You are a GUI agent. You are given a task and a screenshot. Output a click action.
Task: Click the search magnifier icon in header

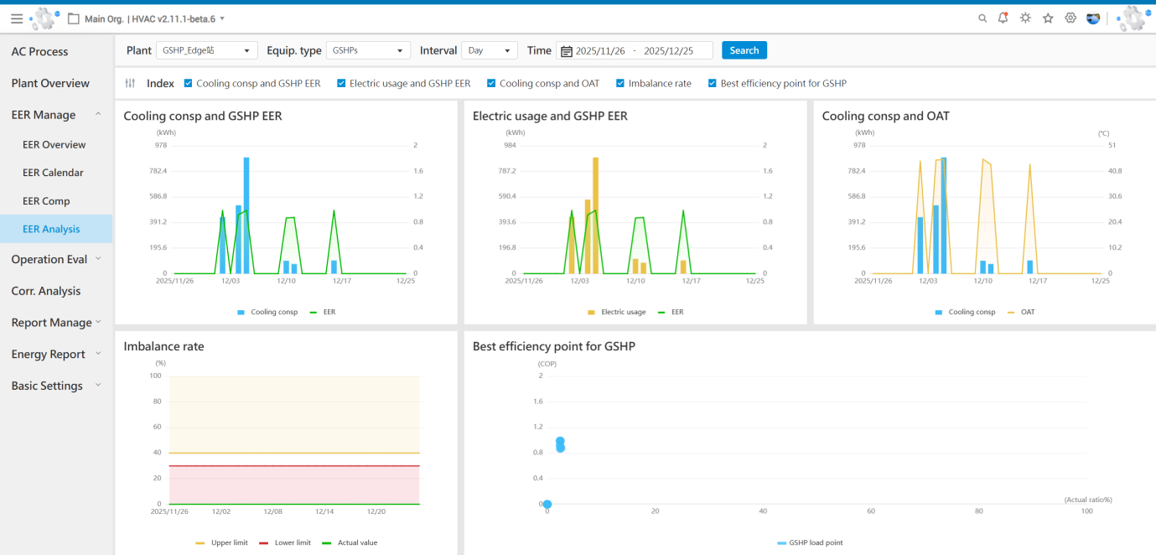pyautogui.click(x=982, y=18)
